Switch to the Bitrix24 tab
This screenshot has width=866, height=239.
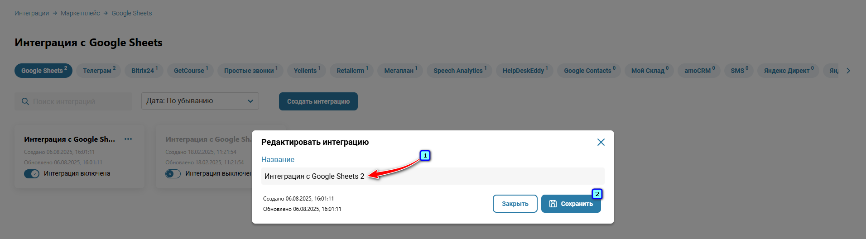click(x=144, y=71)
